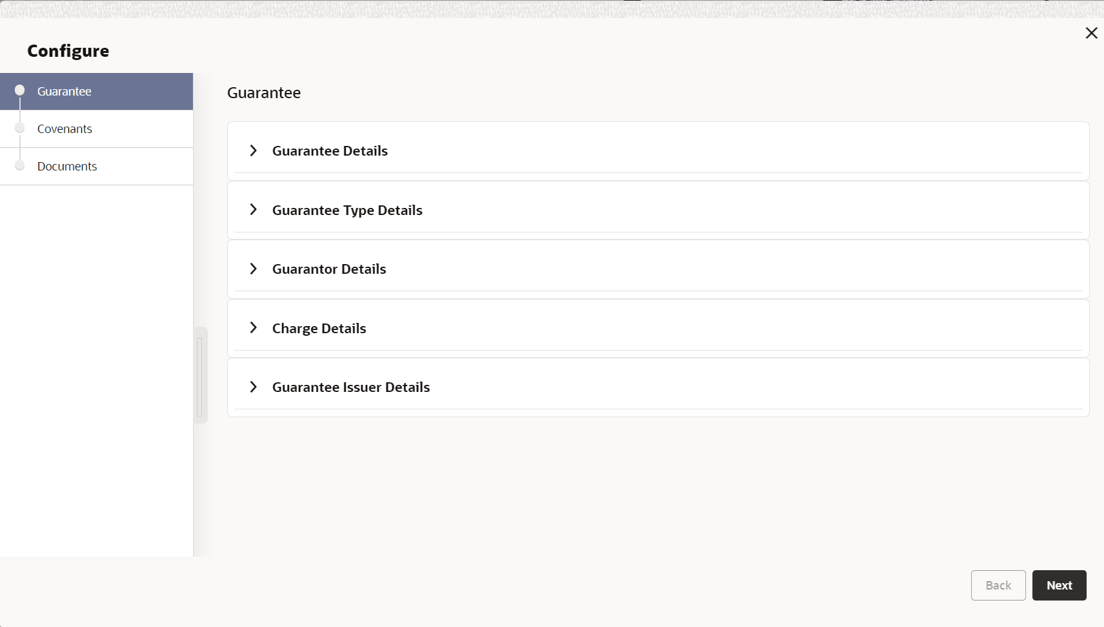Click the Back button
The height and width of the screenshot is (627, 1104).
pyautogui.click(x=998, y=585)
